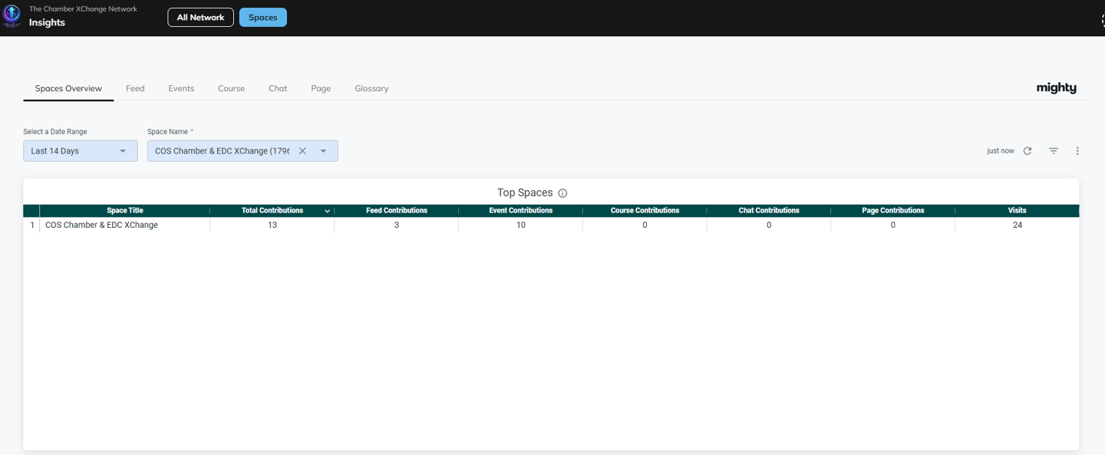The height and width of the screenshot is (455, 1105).
Task: Click the Feed Contributions value 3
Action: coord(397,226)
